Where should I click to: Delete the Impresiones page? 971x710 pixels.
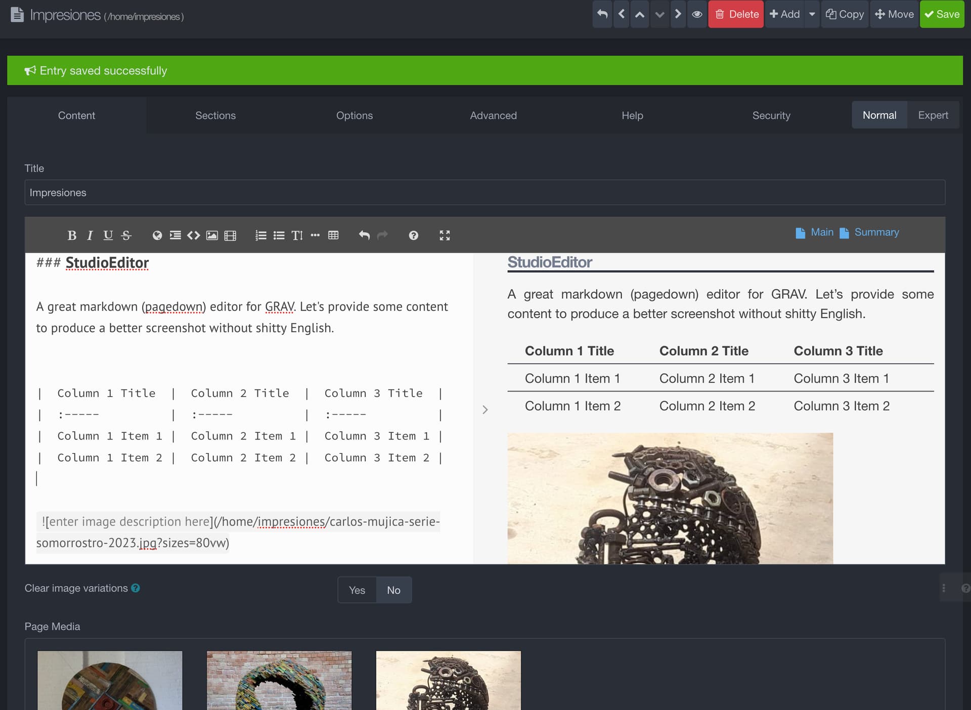click(736, 14)
